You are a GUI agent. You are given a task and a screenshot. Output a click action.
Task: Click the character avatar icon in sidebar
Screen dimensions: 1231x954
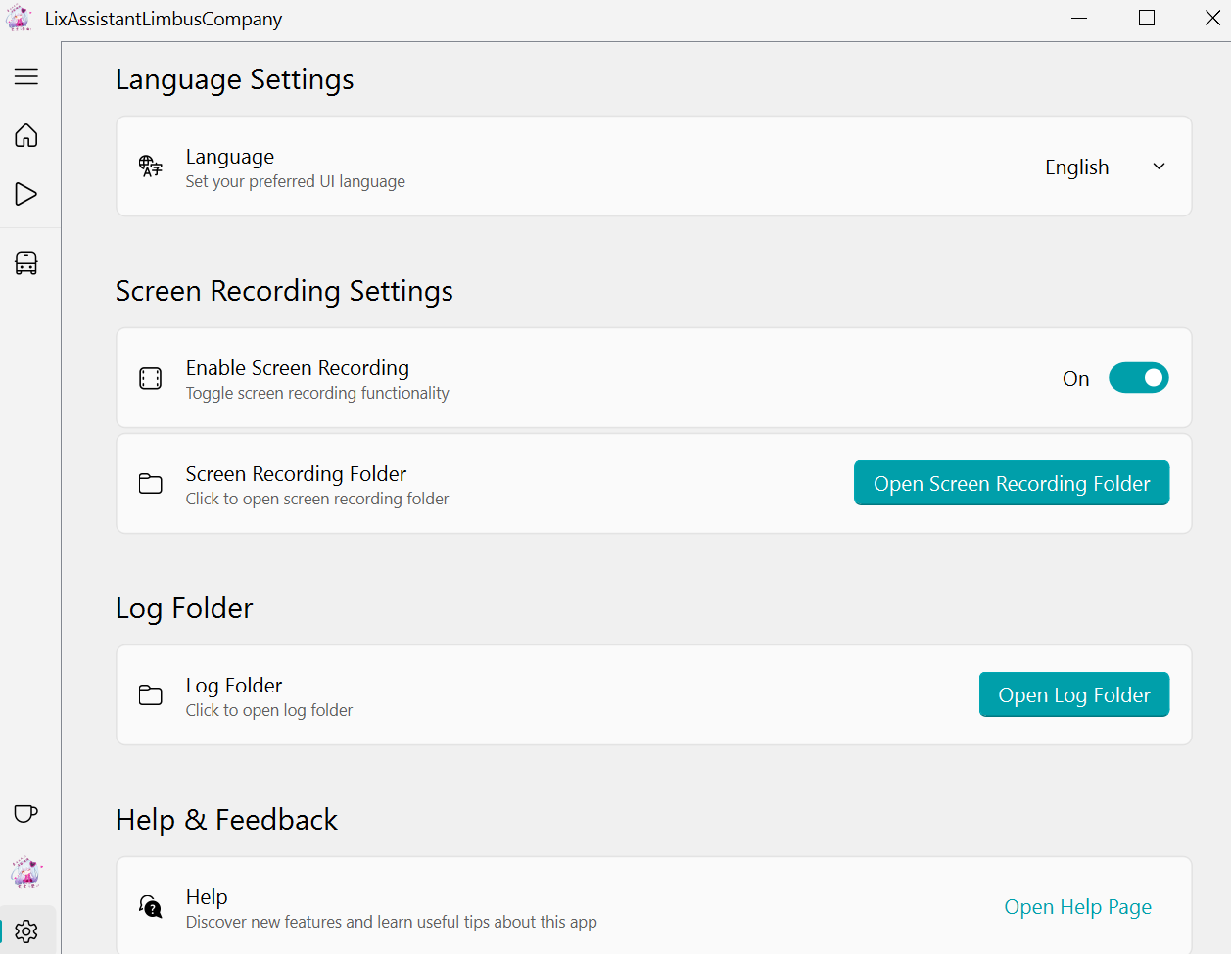[26, 872]
